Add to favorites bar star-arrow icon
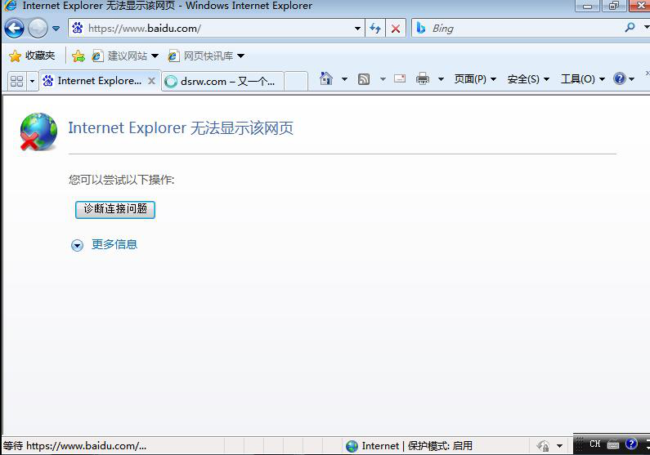This screenshot has height=455, width=650. point(78,56)
